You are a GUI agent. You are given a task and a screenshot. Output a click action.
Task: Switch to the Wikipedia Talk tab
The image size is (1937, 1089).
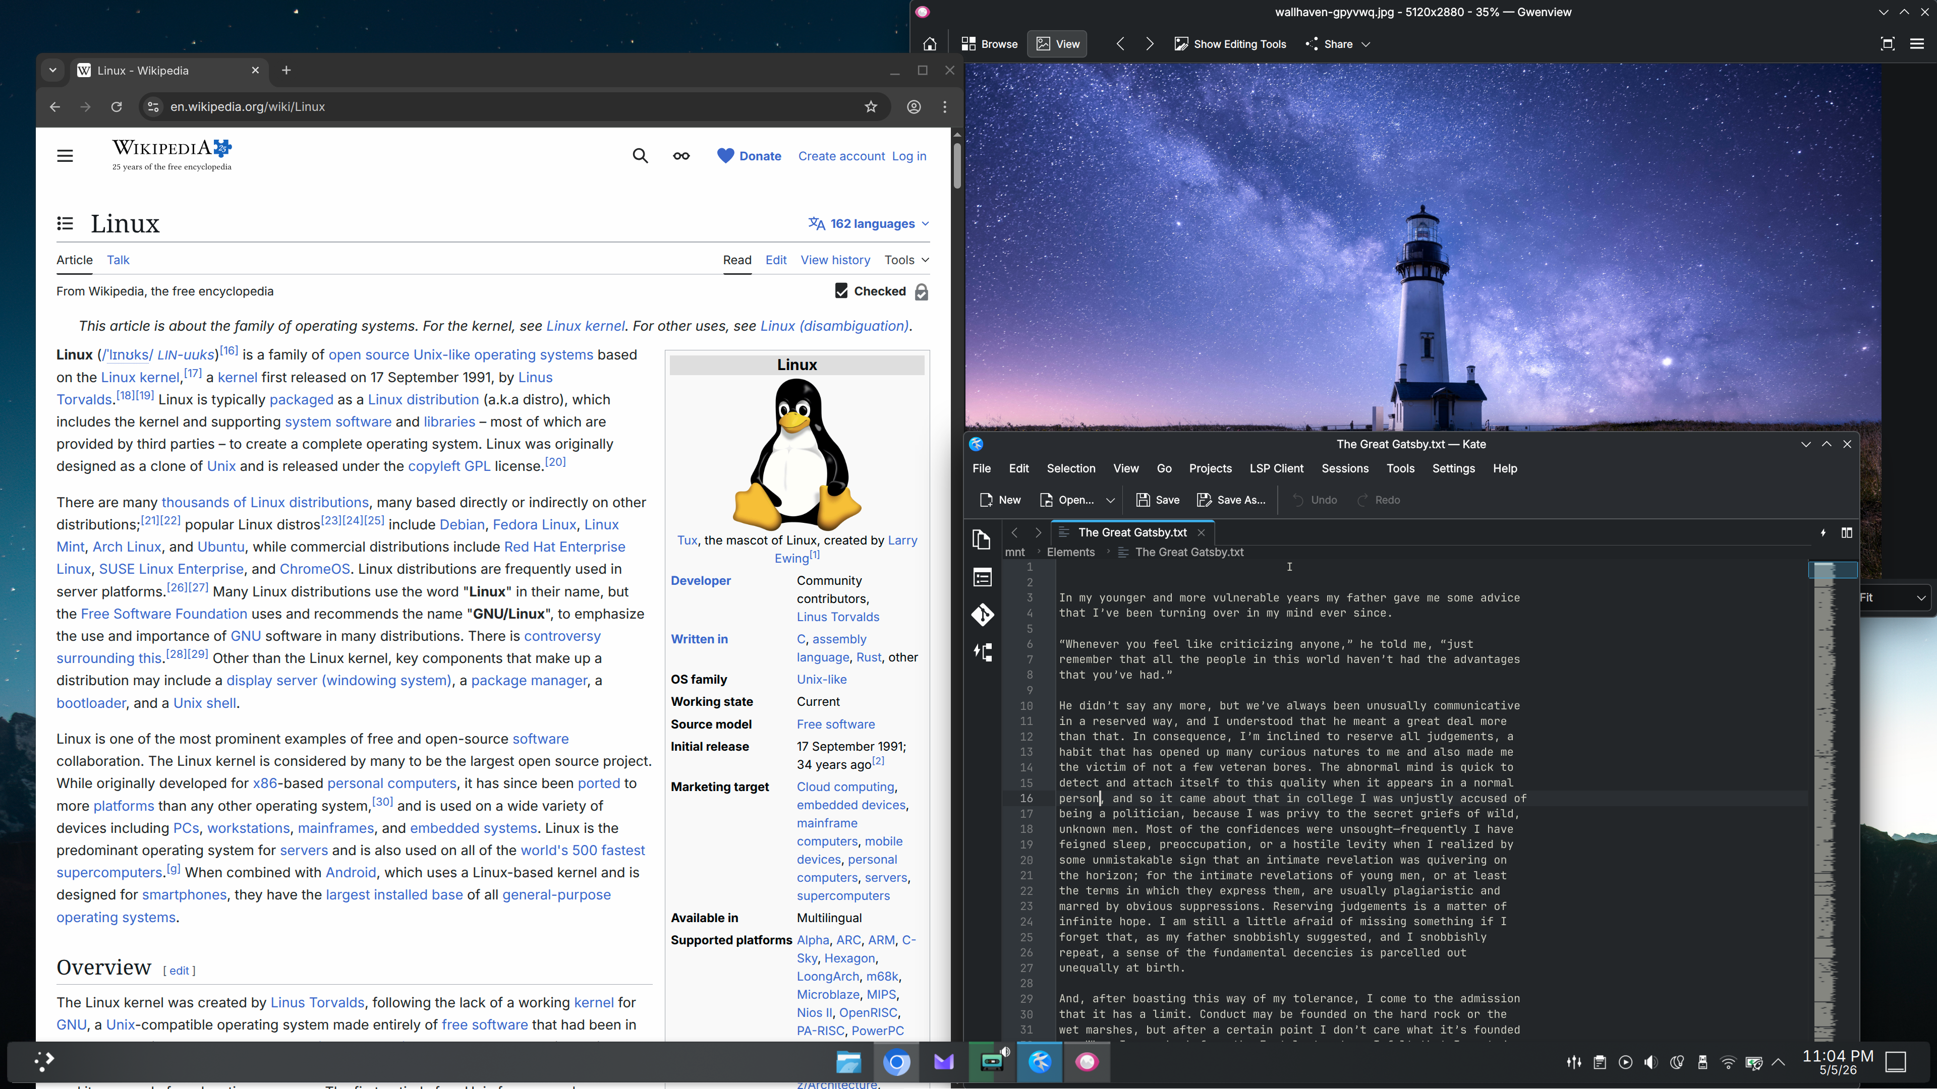click(118, 260)
